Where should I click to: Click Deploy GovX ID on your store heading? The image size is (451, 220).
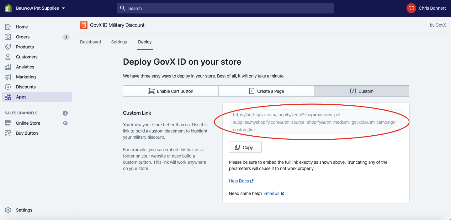click(x=182, y=62)
